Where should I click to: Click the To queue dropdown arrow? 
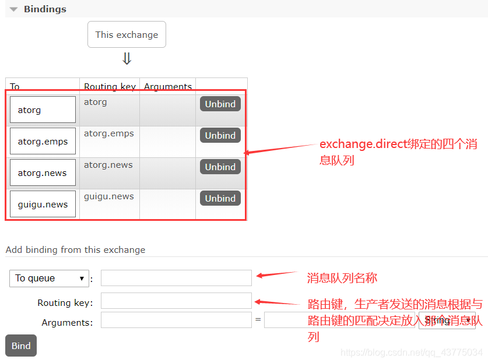point(82,279)
